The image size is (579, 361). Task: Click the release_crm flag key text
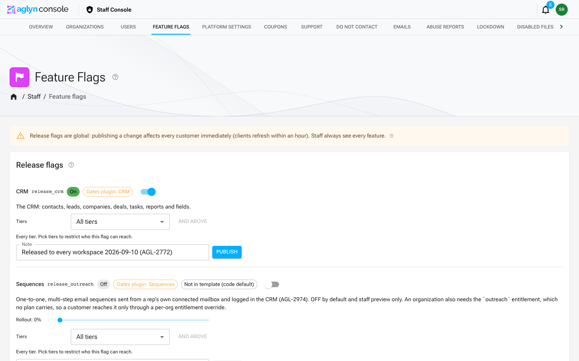[47, 192]
